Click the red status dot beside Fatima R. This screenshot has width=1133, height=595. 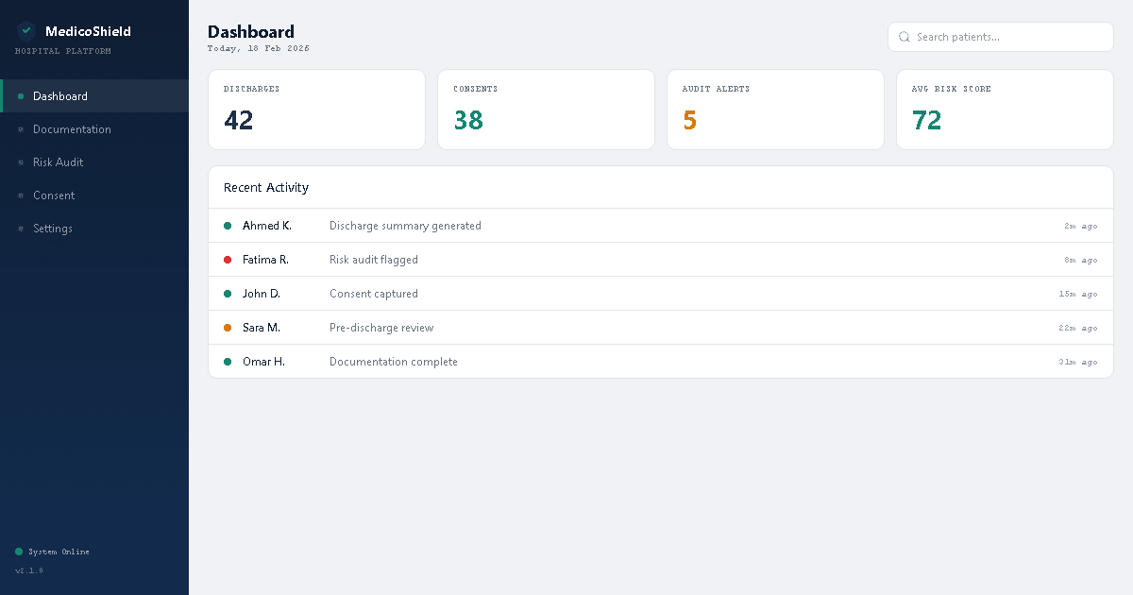point(228,260)
